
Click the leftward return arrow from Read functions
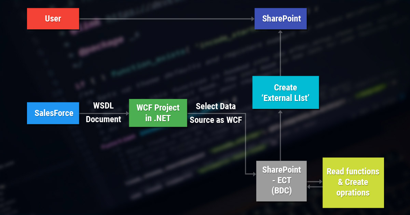click(x=314, y=186)
